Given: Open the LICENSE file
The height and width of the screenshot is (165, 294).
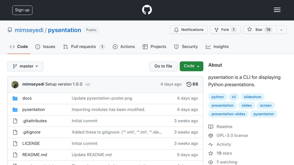Looking at the screenshot, I should coord(31,144).
